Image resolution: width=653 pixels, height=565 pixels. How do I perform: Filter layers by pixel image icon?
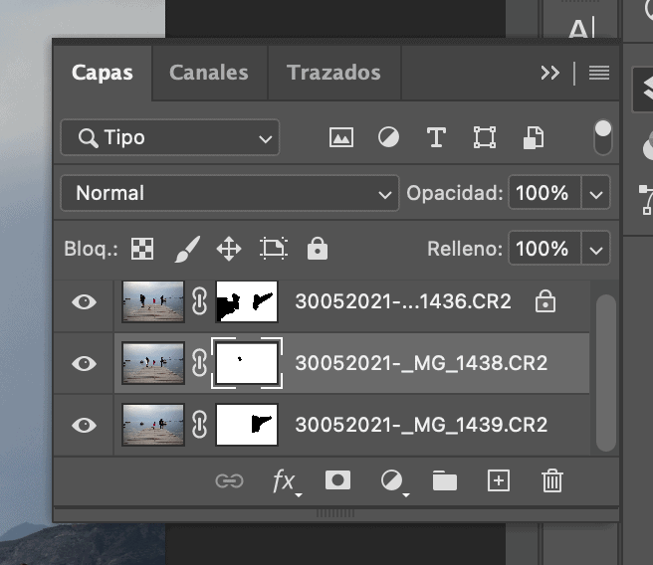coord(341,137)
